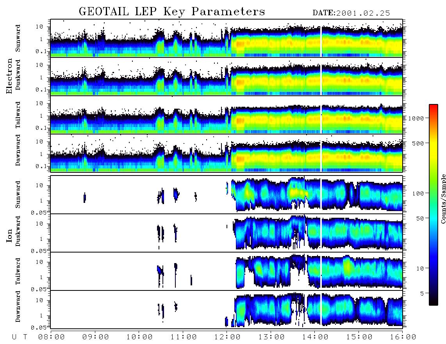Select the Ion 'Dawnward' panel label
Image resolution: width=446 pixels, height=344 pixels.
pos(18,306)
